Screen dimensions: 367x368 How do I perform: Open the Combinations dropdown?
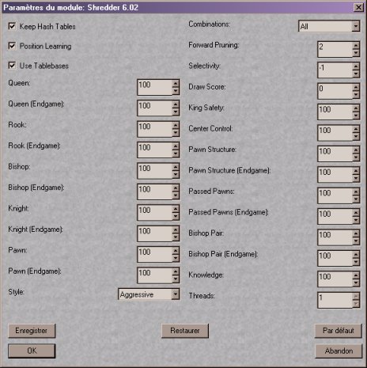tap(356, 26)
